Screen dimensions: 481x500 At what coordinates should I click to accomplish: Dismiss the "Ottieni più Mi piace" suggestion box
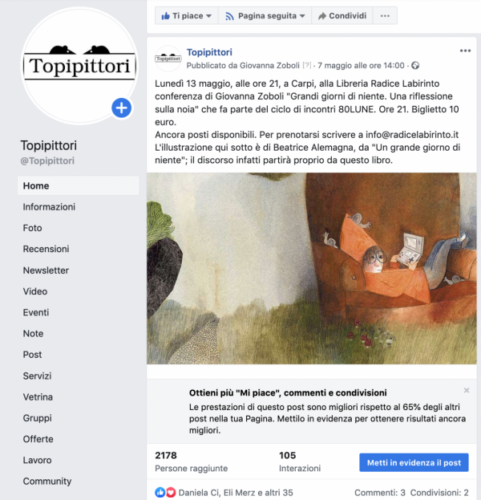coord(467,390)
